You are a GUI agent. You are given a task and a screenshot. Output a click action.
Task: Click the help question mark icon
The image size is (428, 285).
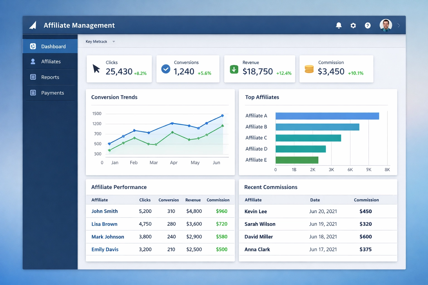(368, 25)
